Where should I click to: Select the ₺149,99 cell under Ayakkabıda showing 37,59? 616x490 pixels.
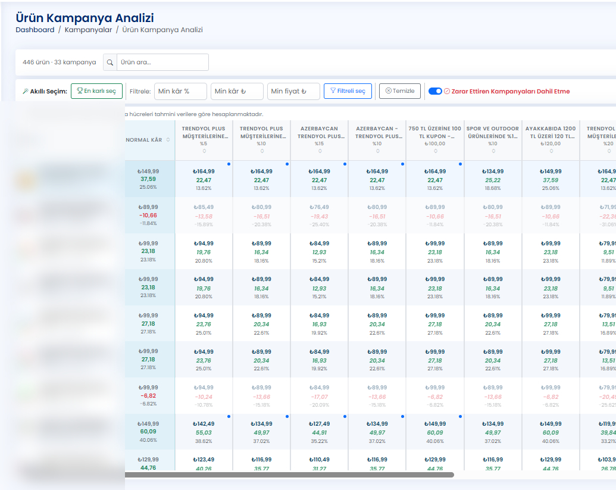point(551,179)
